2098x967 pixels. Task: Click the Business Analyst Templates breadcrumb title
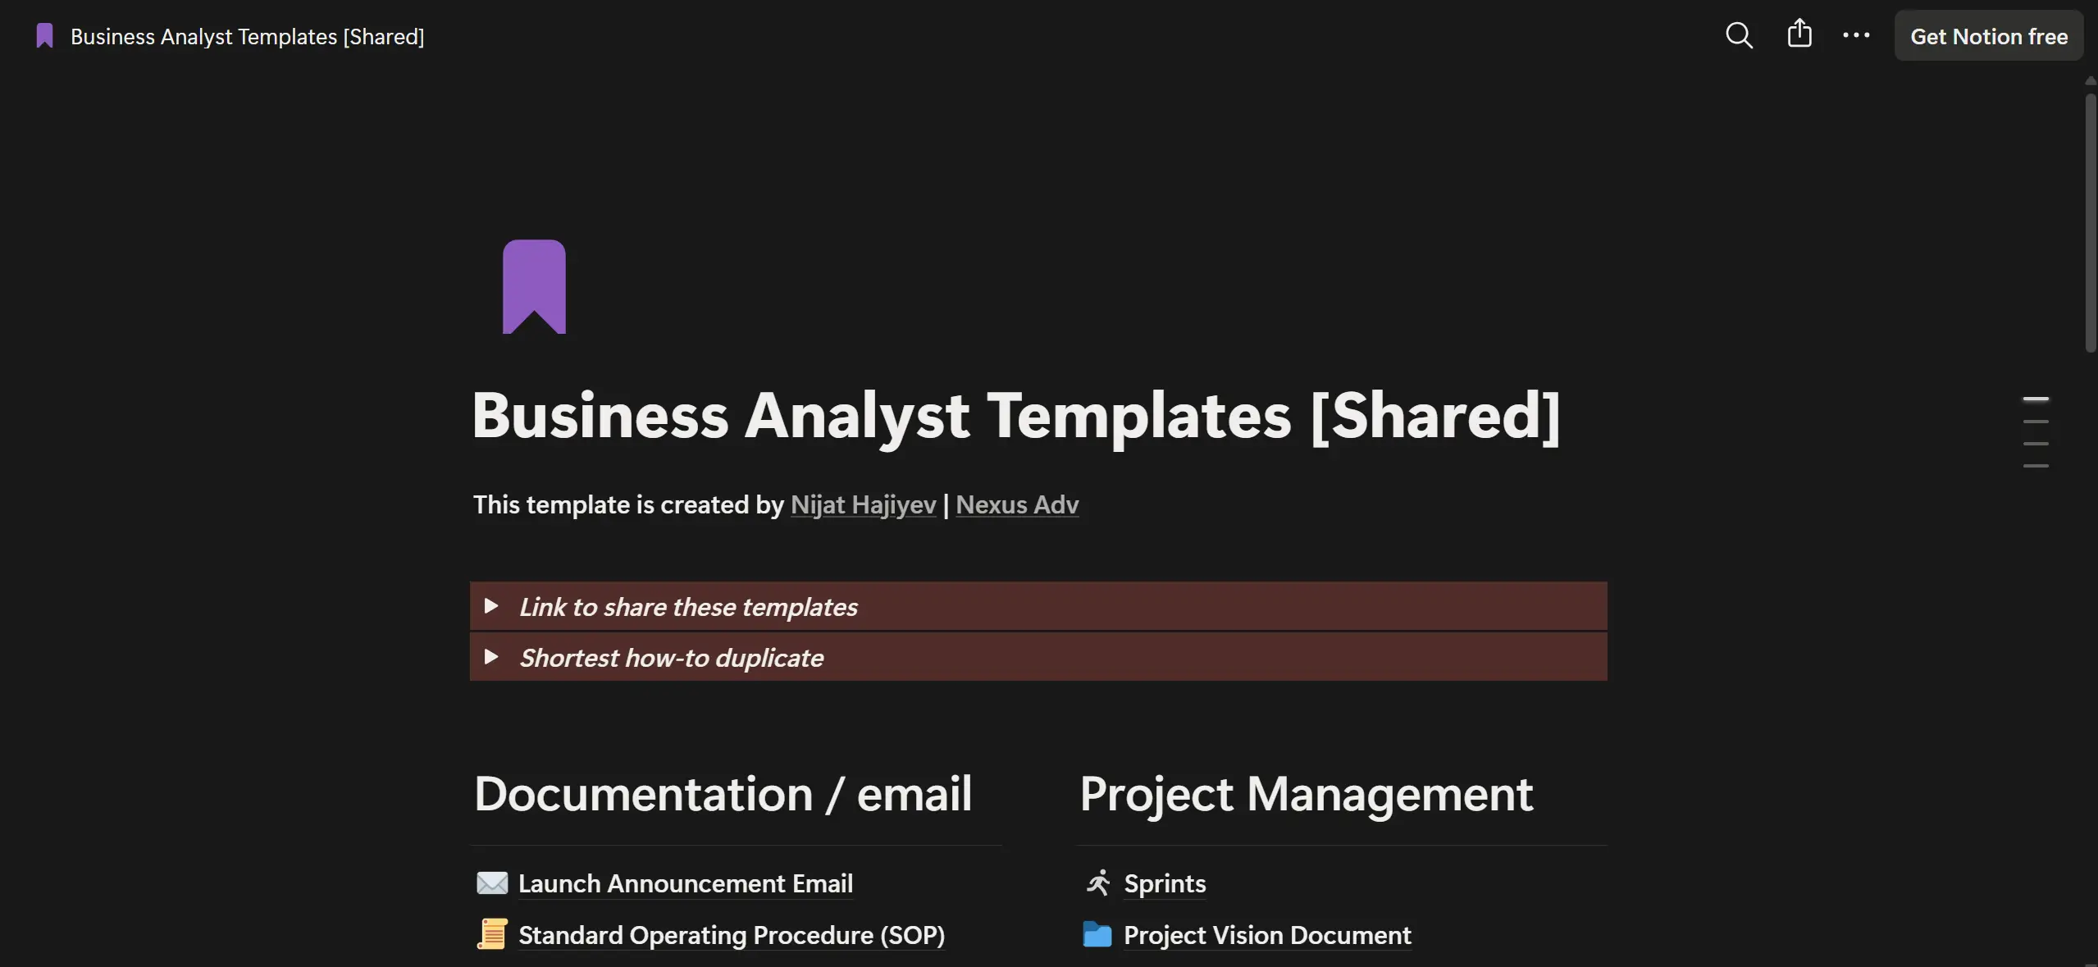(x=247, y=37)
